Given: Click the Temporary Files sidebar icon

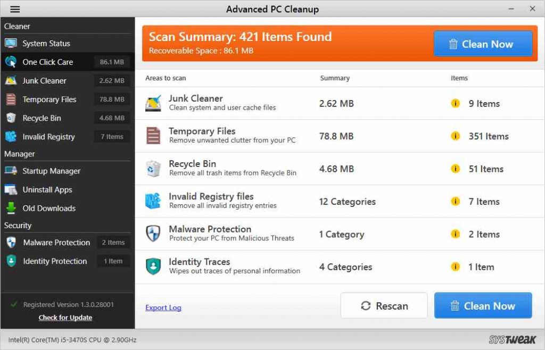Looking at the screenshot, I should click(x=11, y=99).
